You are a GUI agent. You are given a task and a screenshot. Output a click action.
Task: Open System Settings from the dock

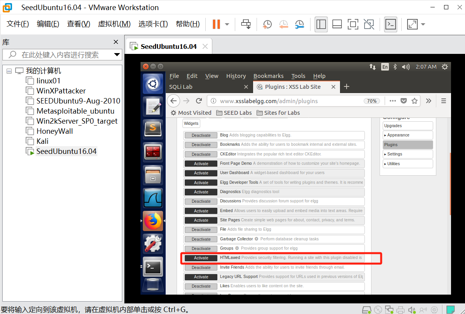pos(153,243)
